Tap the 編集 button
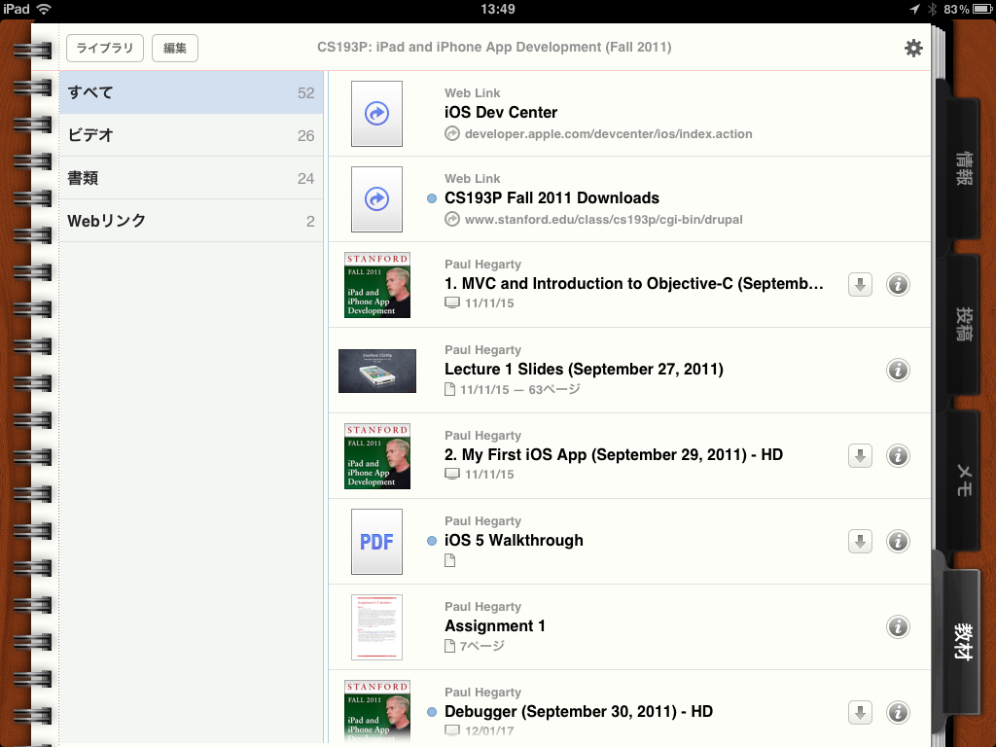This screenshot has width=996, height=747. (175, 48)
